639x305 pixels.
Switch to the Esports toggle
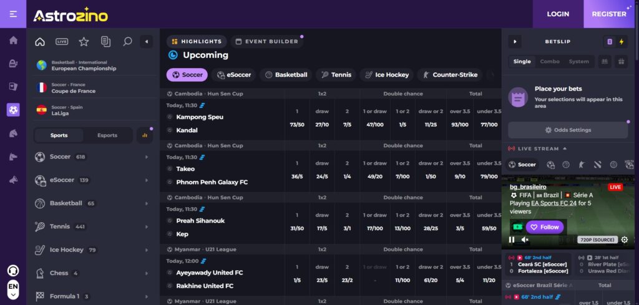pos(107,135)
